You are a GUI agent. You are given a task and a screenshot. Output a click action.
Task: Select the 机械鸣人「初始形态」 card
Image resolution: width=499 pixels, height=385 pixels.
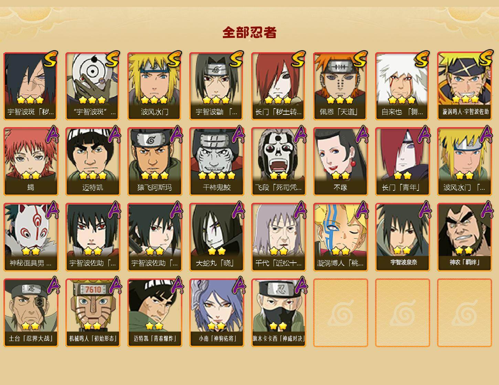(x=93, y=313)
